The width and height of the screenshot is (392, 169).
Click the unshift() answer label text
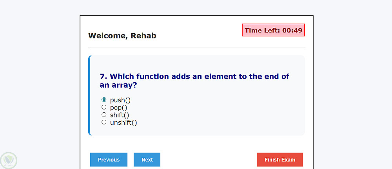coord(123,122)
